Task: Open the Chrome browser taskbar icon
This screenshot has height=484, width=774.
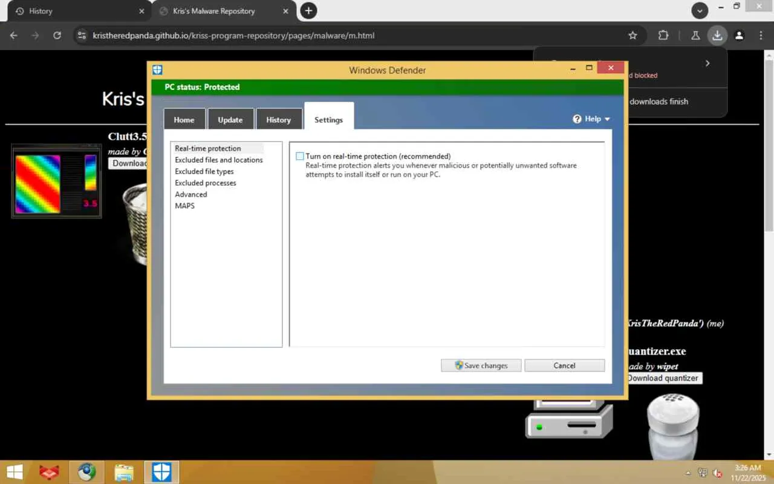Action: click(x=86, y=472)
